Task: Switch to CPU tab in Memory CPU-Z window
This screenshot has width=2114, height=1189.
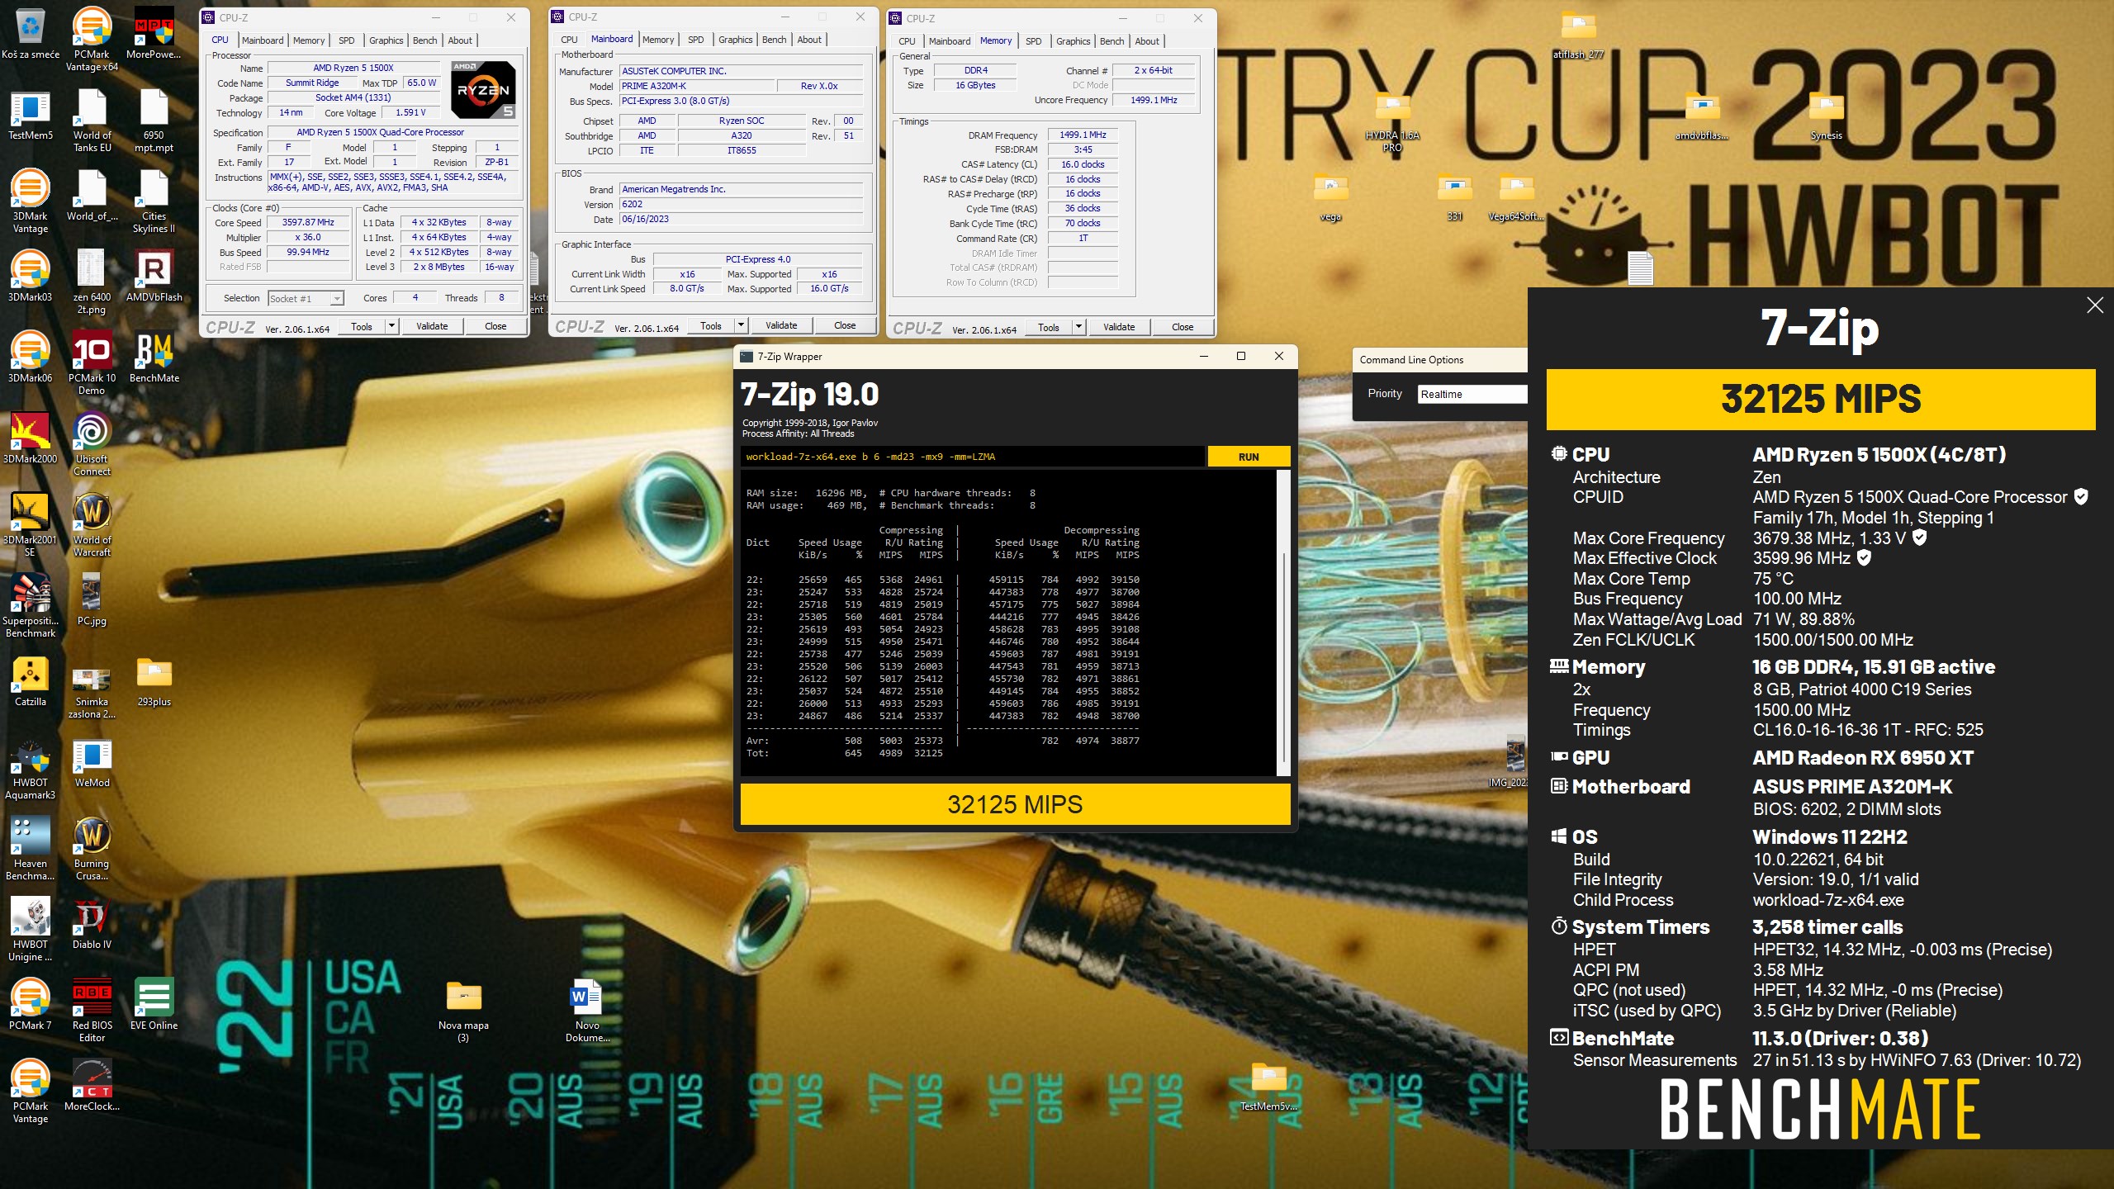Action: tap(907, 41)
